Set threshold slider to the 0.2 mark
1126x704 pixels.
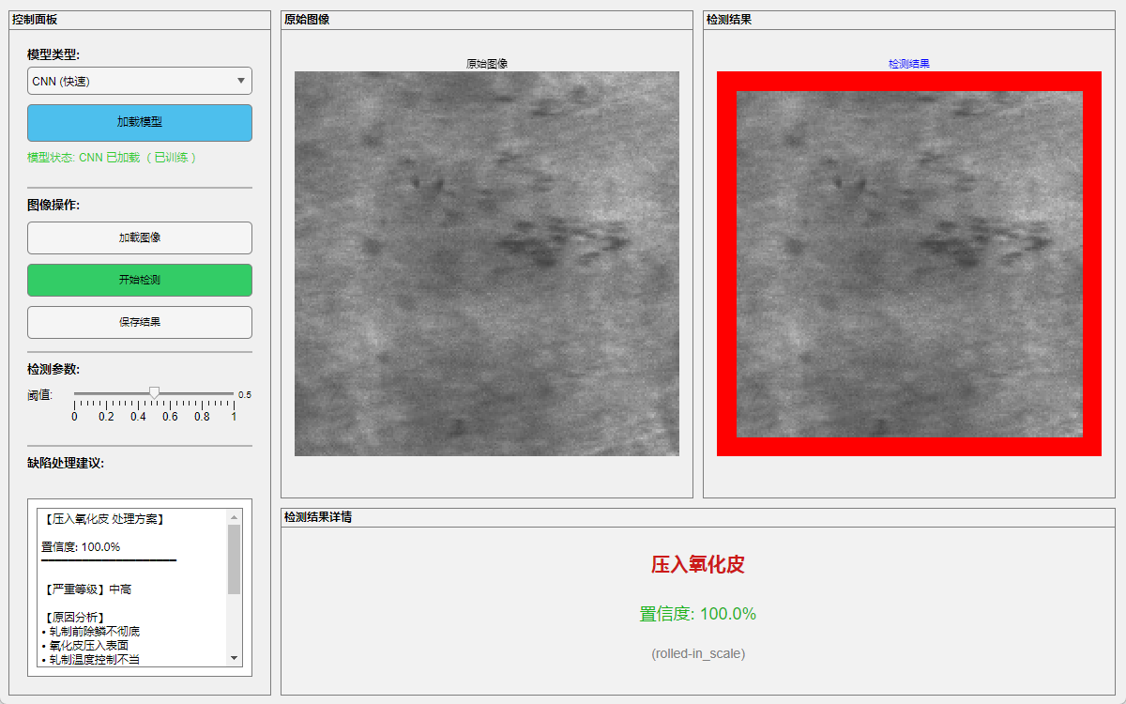(106, 393)
